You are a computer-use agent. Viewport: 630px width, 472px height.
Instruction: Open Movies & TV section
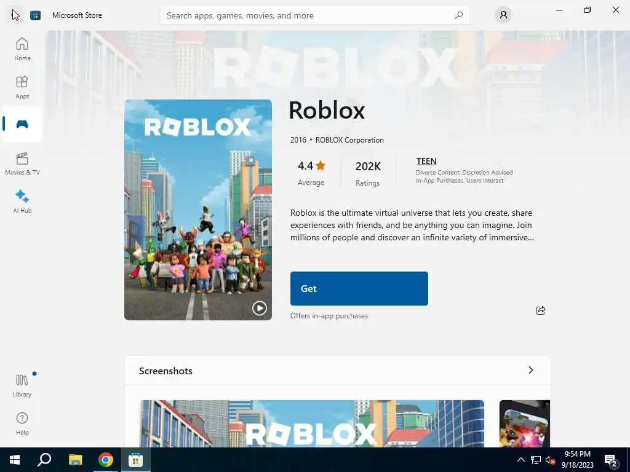pos(22,163)
